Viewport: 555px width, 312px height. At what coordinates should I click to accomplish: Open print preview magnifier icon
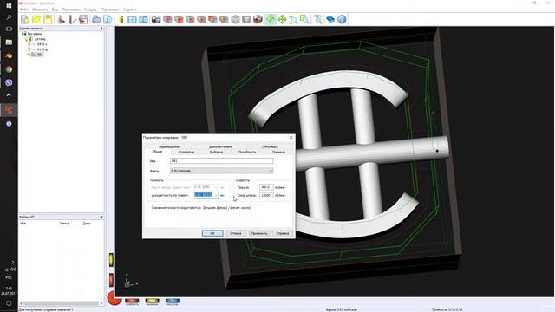[x=108, y=19]
